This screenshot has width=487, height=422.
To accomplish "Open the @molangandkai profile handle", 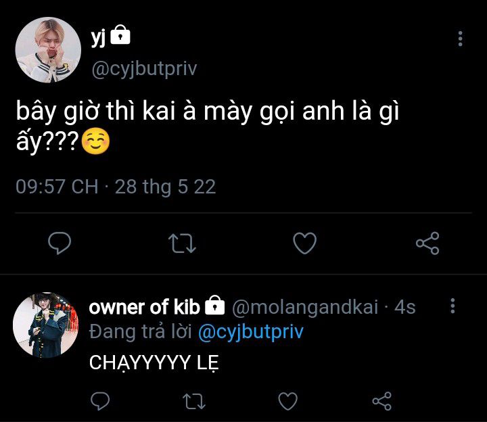I will pos(307,308).
